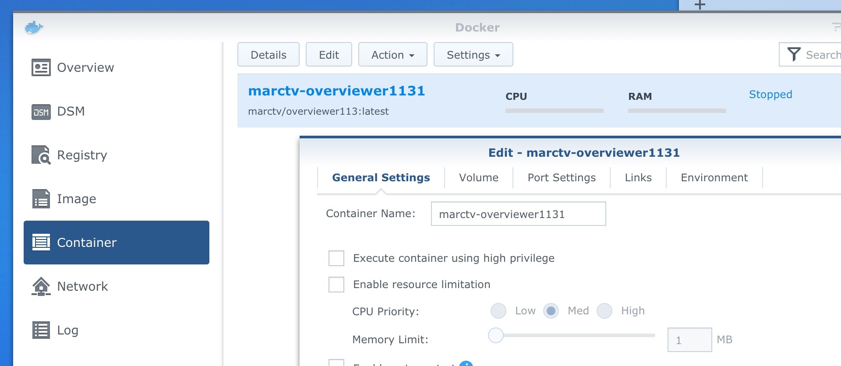This screenshot has width=841, height=366.
Task: Click the Memory Limit slider handle
Action: (496, 335)
